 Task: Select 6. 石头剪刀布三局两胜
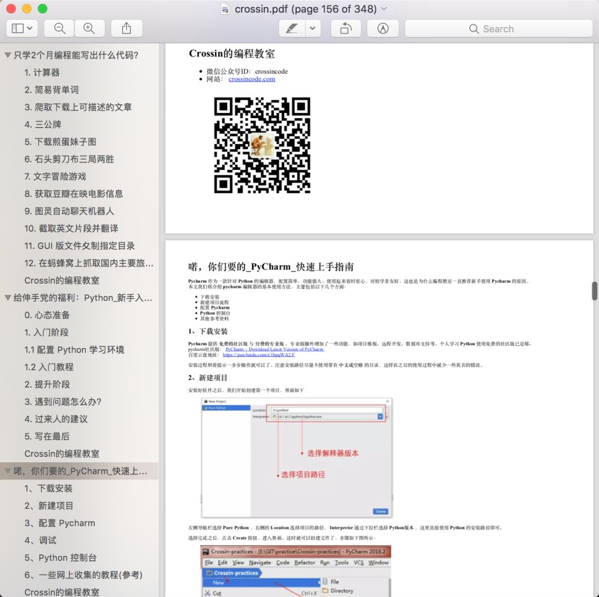coord(69,159)
